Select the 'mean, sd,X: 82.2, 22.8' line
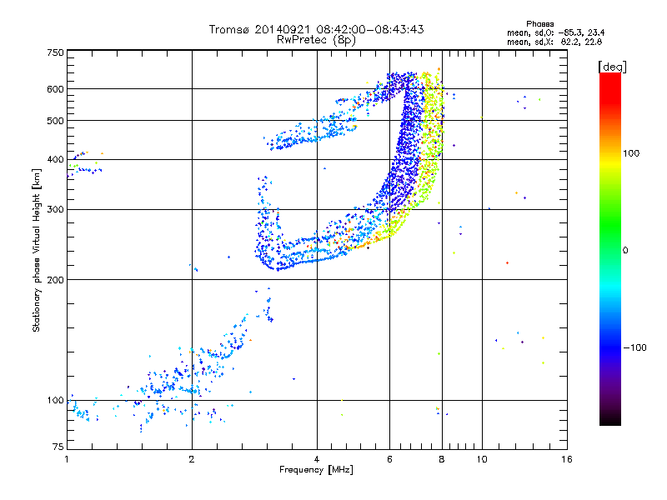This screenshot has width=667, height=500. (x=554, y=42)
